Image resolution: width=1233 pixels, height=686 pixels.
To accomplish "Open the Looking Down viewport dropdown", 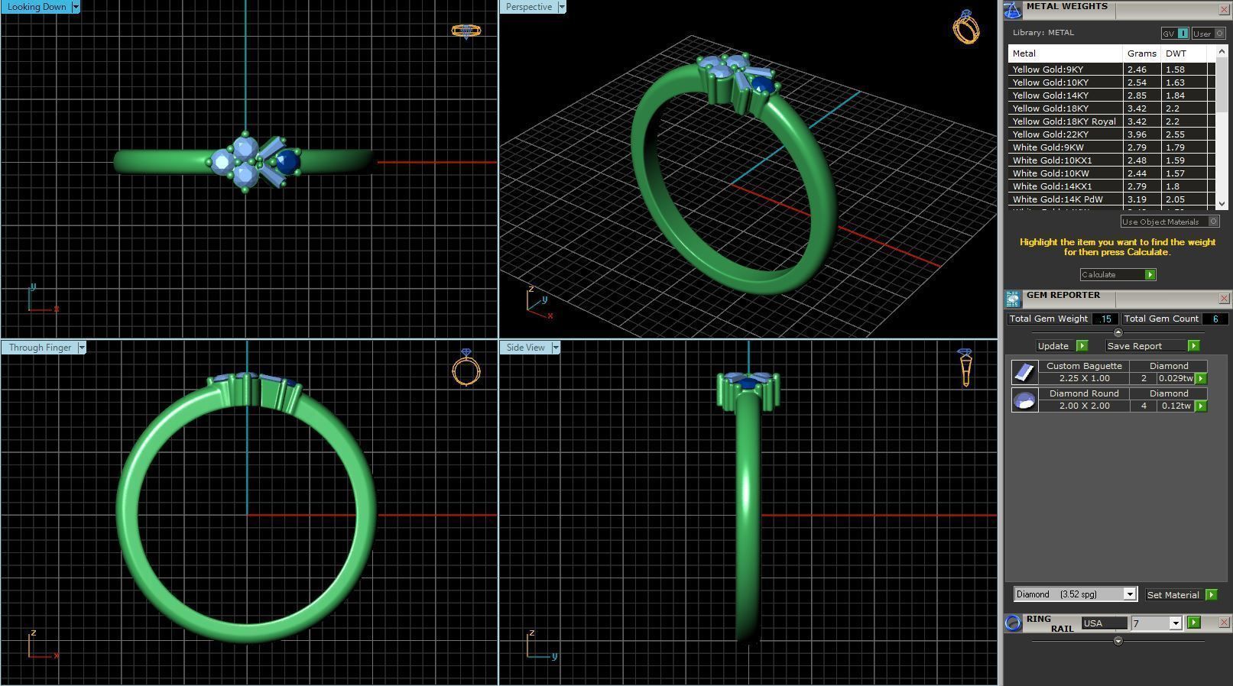I will [76, 7].
